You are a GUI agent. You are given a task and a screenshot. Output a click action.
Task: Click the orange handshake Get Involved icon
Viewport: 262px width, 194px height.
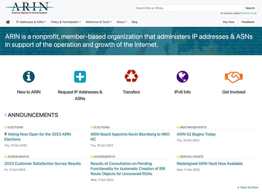(234, 77)
